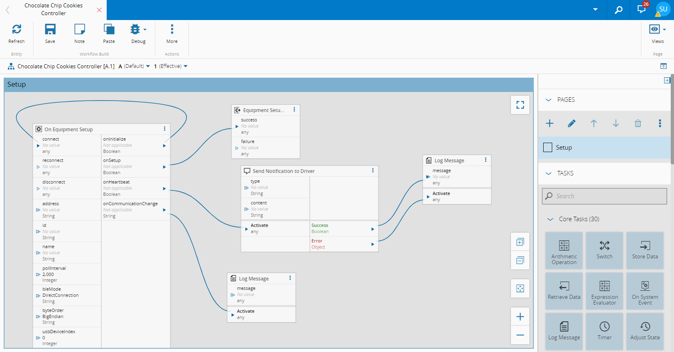
Task: Open upper Log Message task options
Action: pyautogui.click(x=486, y=160)
